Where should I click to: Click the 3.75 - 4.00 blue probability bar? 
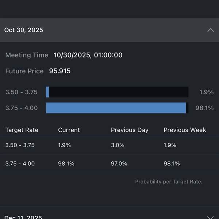(x=116, y=108)
